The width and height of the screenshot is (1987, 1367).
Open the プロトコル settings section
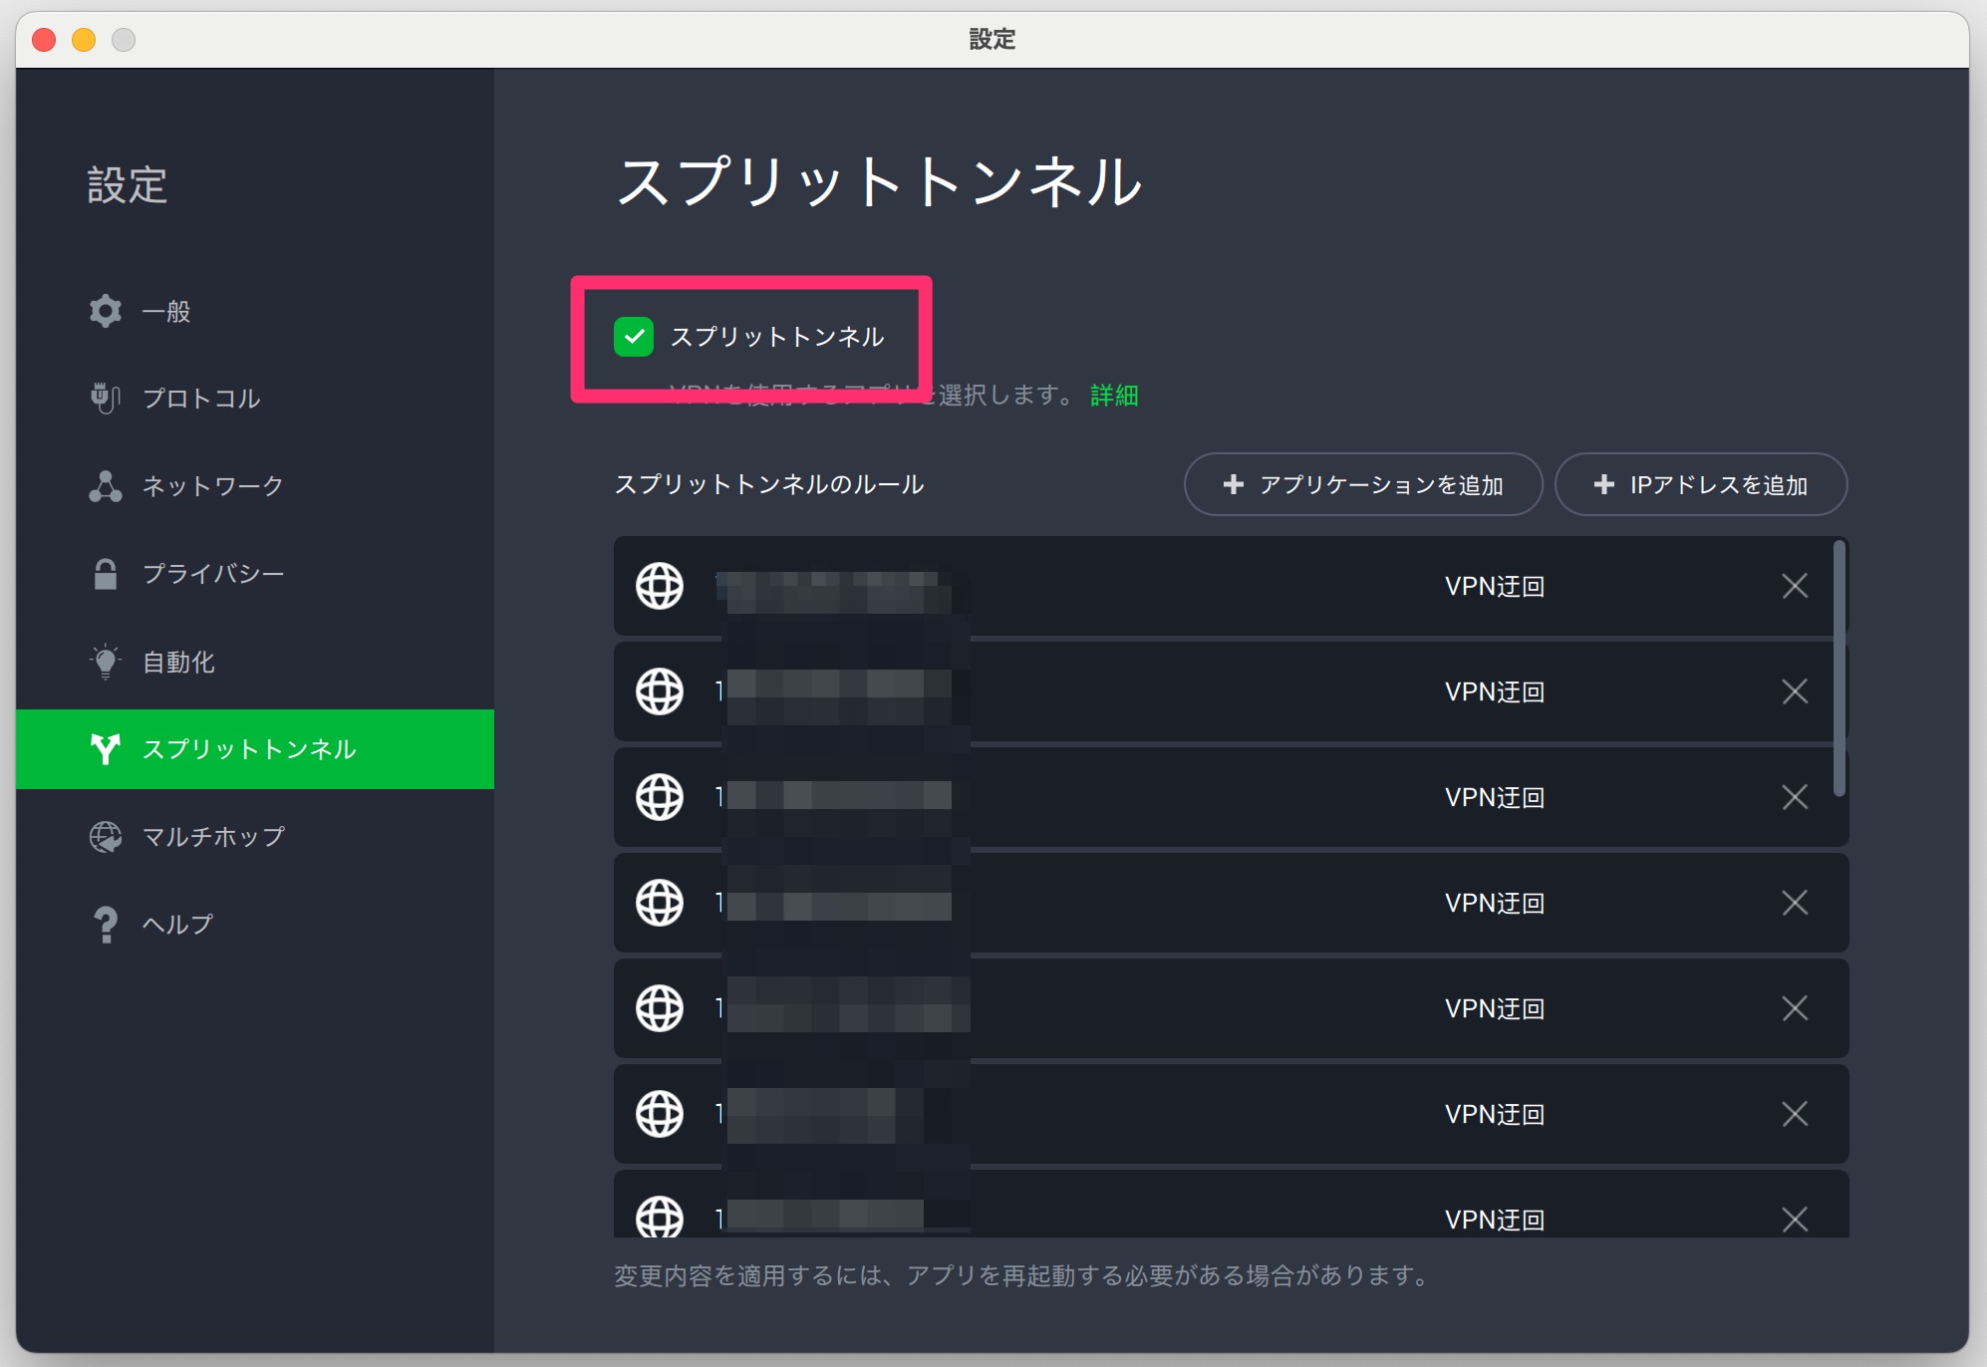point(255,399)
